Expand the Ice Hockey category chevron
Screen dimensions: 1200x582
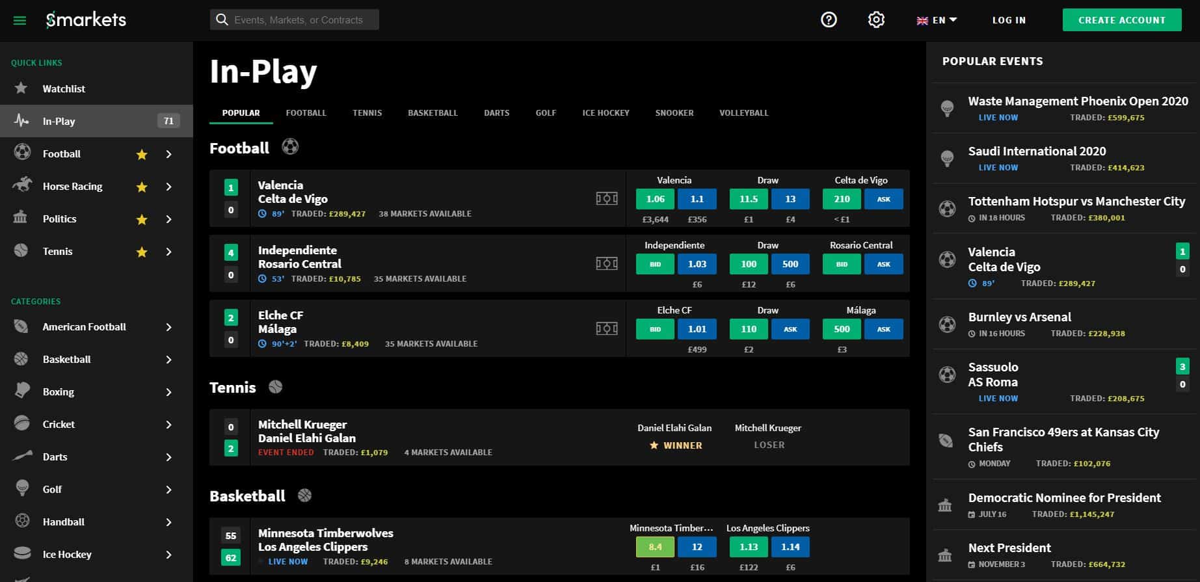169,555
